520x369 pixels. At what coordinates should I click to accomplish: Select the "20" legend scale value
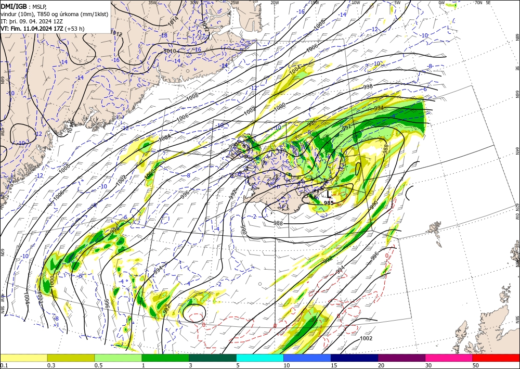(x=381, y=365)
